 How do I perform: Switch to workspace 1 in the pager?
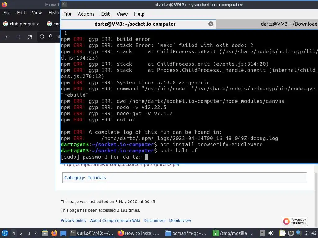pos(14,233)
